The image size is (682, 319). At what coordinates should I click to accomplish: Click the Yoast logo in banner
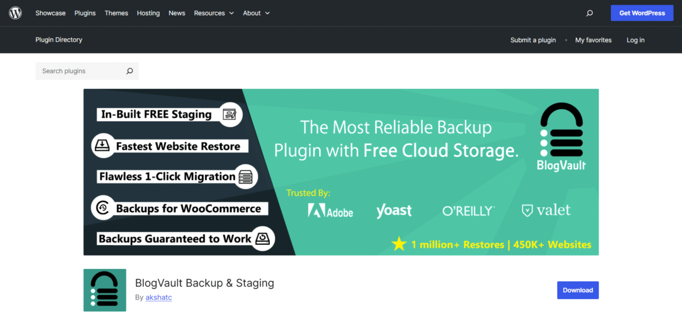pos(394,211)
